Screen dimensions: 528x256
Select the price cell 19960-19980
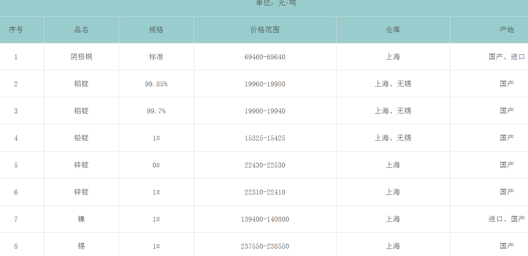(x=265, y=84)
